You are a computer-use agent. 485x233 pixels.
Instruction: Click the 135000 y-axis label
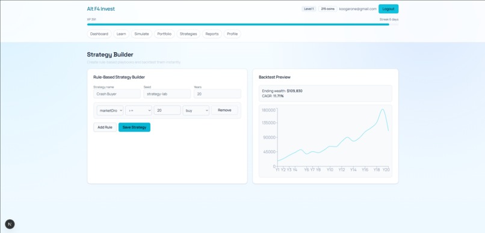click(268, 123)
